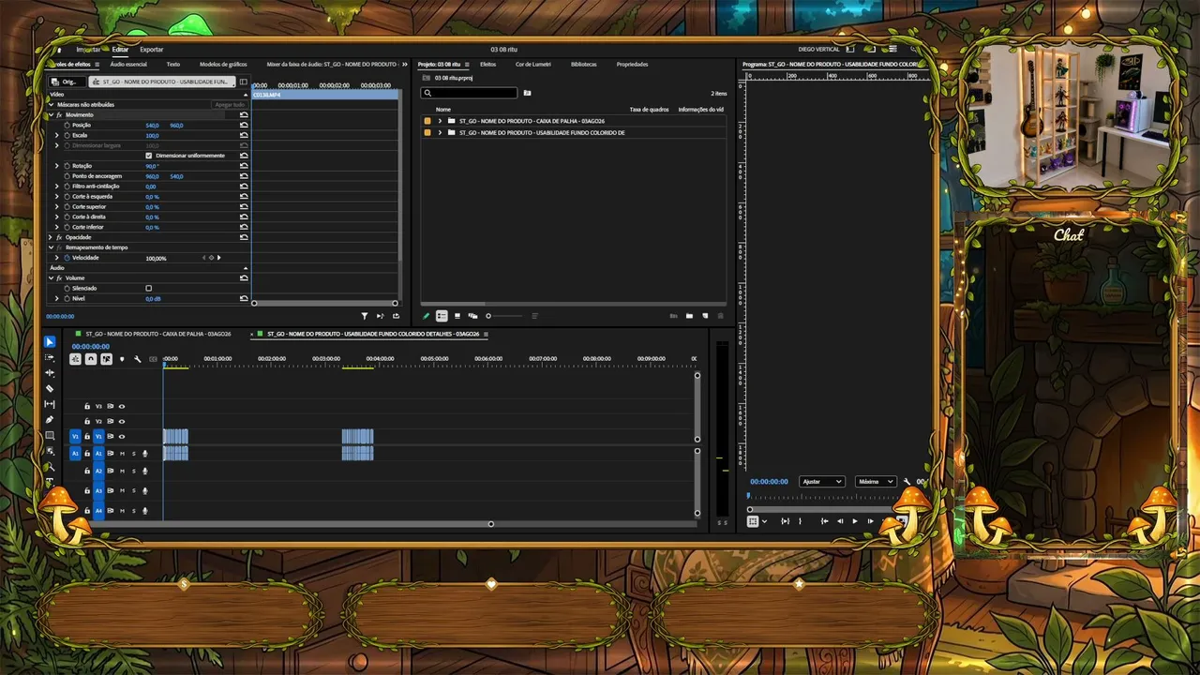Image resolution: width=1200 pixels, height=675 pixels.
Task: Toggle Dimensionar uniformemente checkbox
Action: coord(148,156)
